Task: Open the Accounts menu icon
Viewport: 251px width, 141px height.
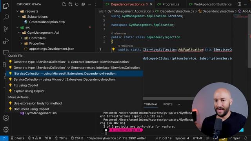Action: coord(6,118)
